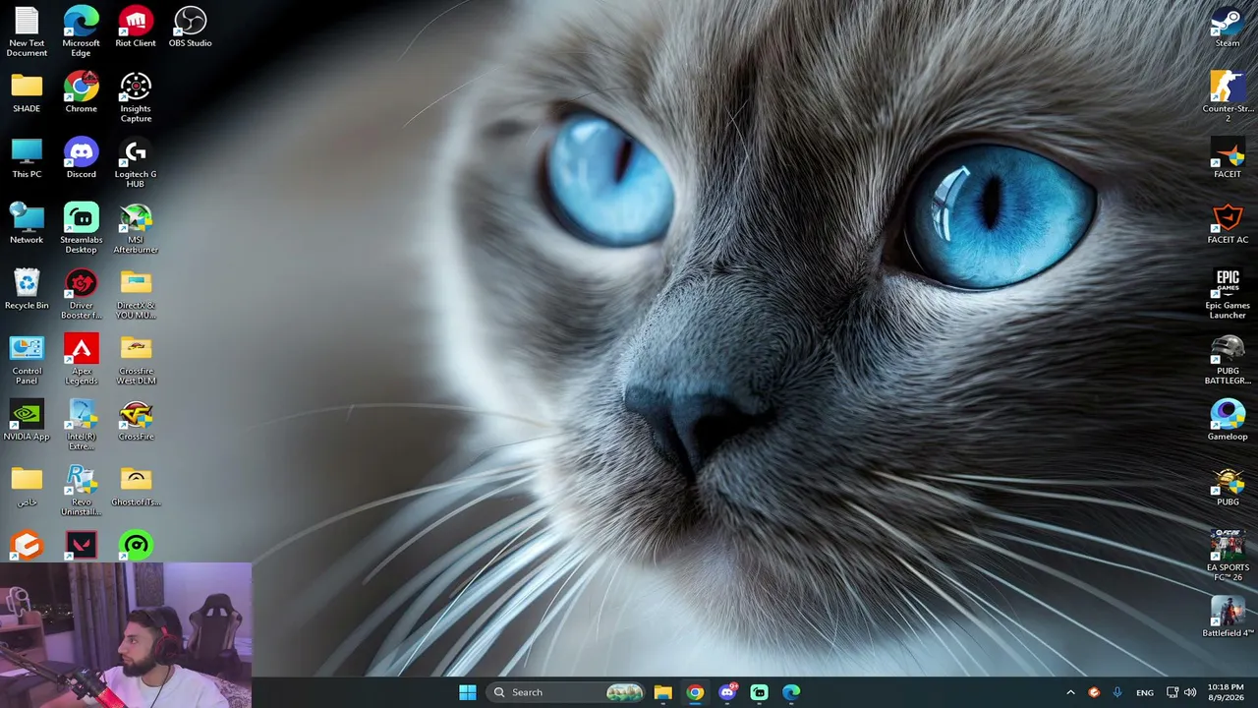Open the Recycle Bin
The height and width of the screenshot is (708, 1258).
point(27,289)
